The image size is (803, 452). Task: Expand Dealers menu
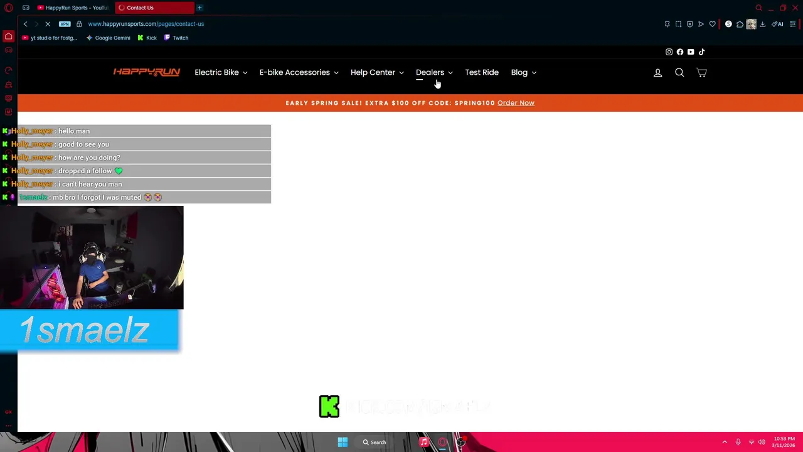pyautogui.click(x=434, y=72)
